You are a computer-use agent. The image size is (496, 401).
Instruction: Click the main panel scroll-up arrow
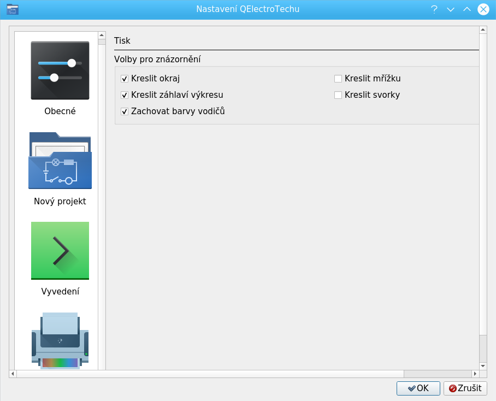[483, 30]
